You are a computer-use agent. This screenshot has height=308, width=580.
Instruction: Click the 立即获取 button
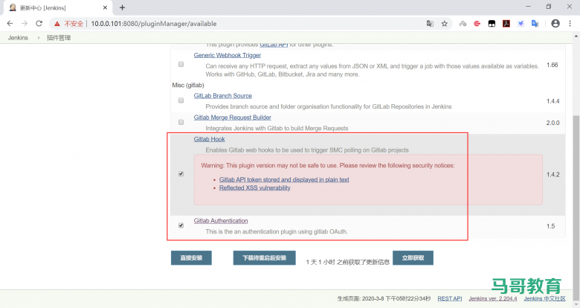[413, 258]
